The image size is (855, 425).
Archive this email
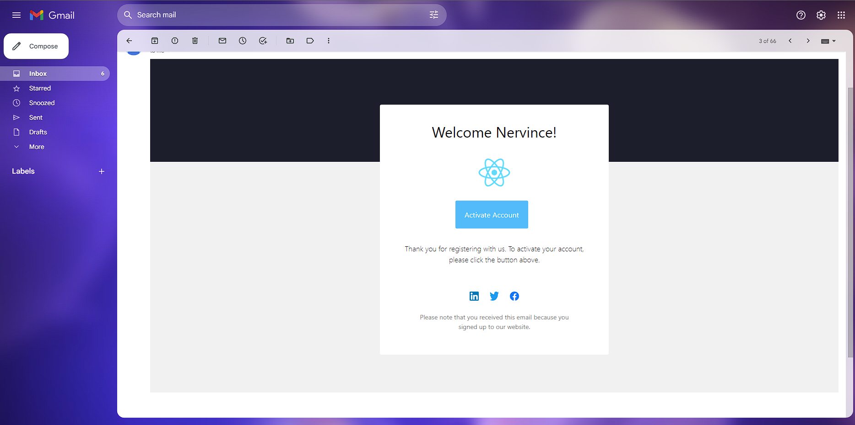[x=155, y=41]
